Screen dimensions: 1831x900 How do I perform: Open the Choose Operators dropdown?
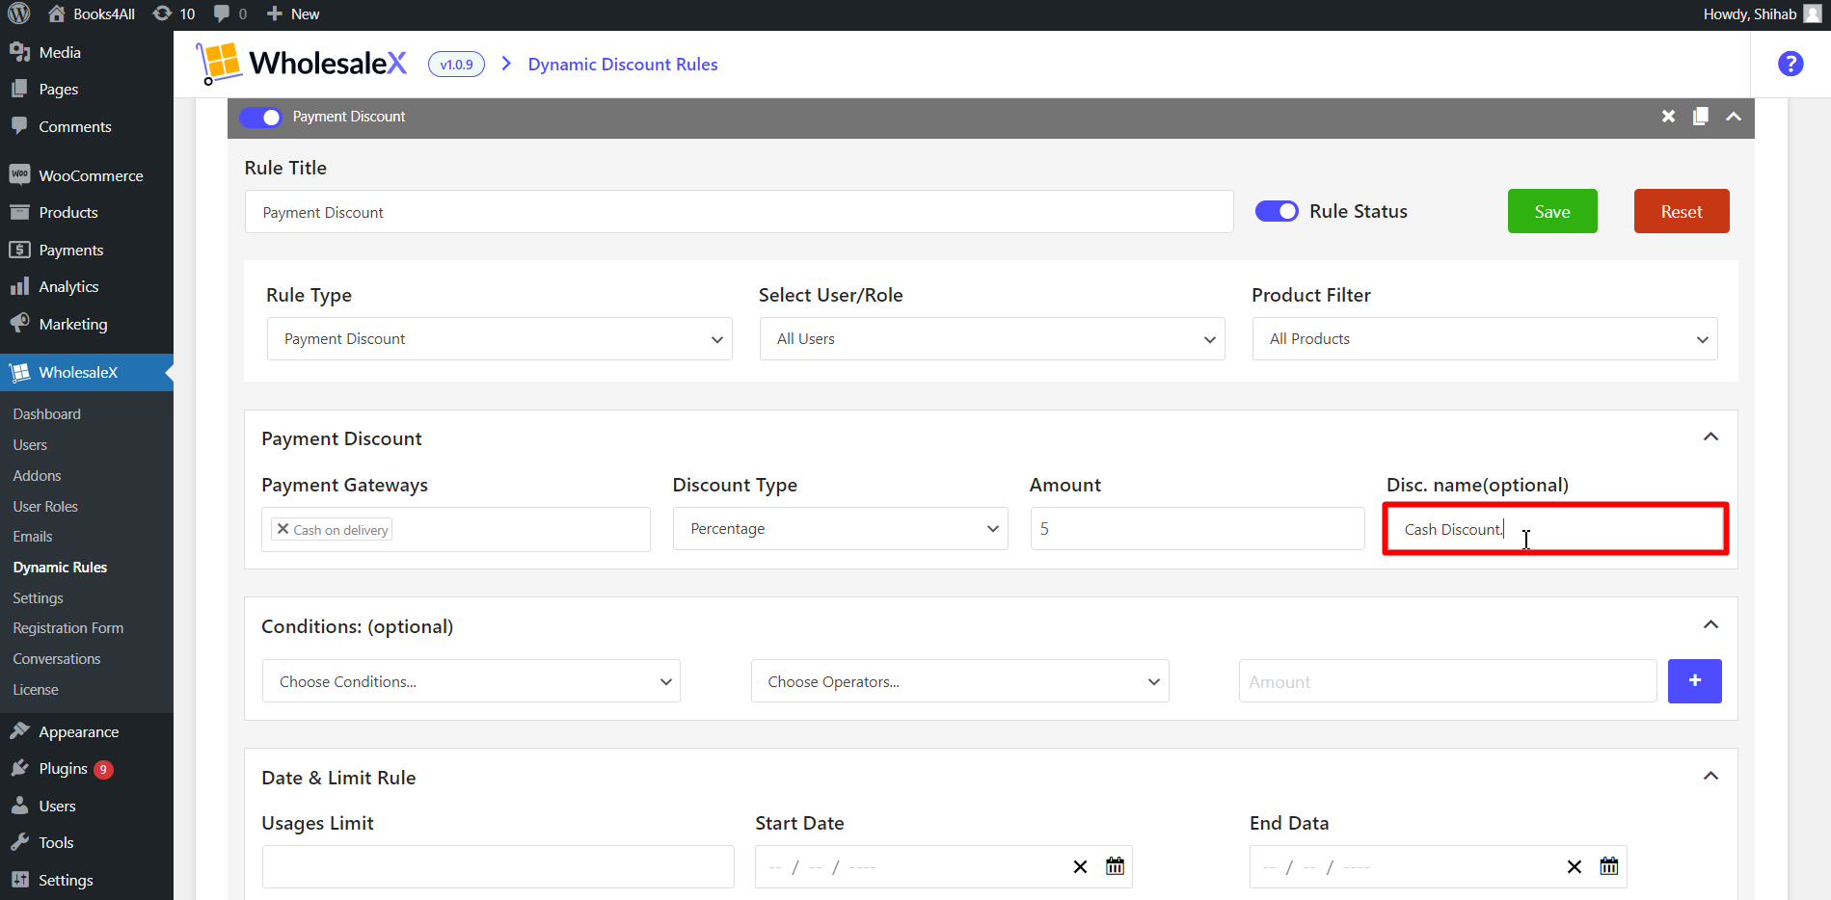(959, 681)
